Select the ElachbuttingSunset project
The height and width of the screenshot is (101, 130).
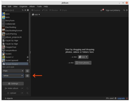(x=15, y=31)
